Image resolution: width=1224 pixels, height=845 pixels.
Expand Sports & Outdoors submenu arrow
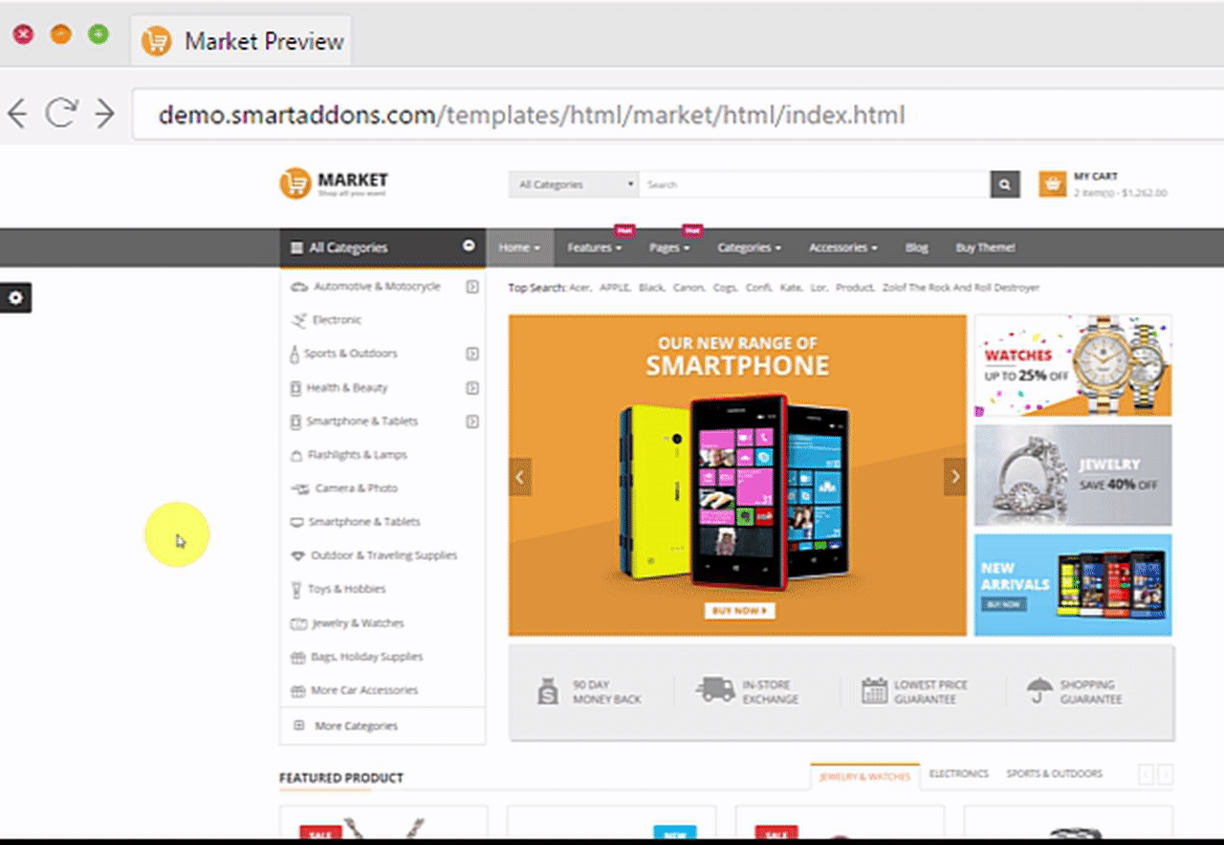472,354
